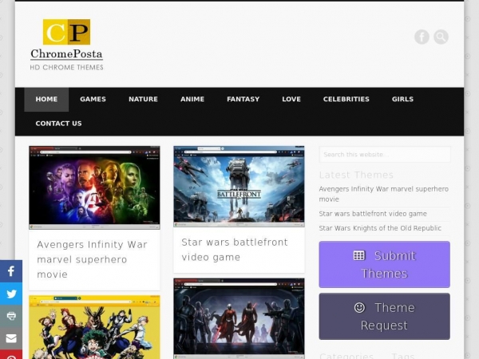Switch to the Categories tab in sidebar
This screenshot has height=359, width=479.
click(346, 356)
